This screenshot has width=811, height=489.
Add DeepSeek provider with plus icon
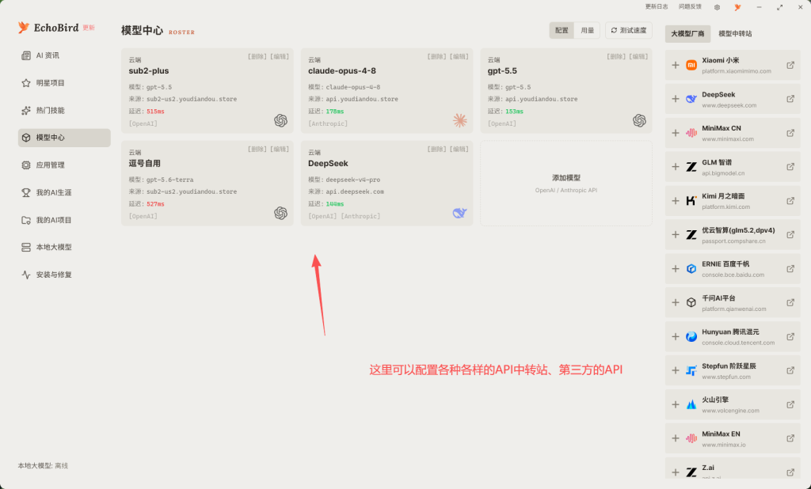click(x=676, y=99)
